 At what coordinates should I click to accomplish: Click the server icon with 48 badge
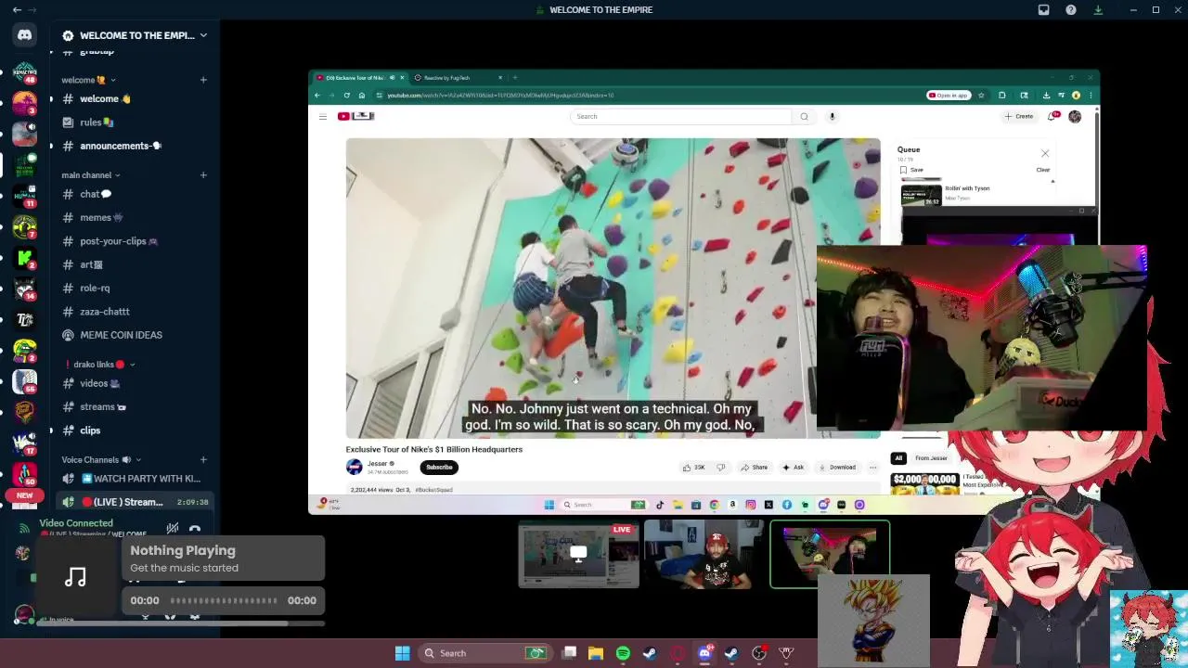click(25, 72)
